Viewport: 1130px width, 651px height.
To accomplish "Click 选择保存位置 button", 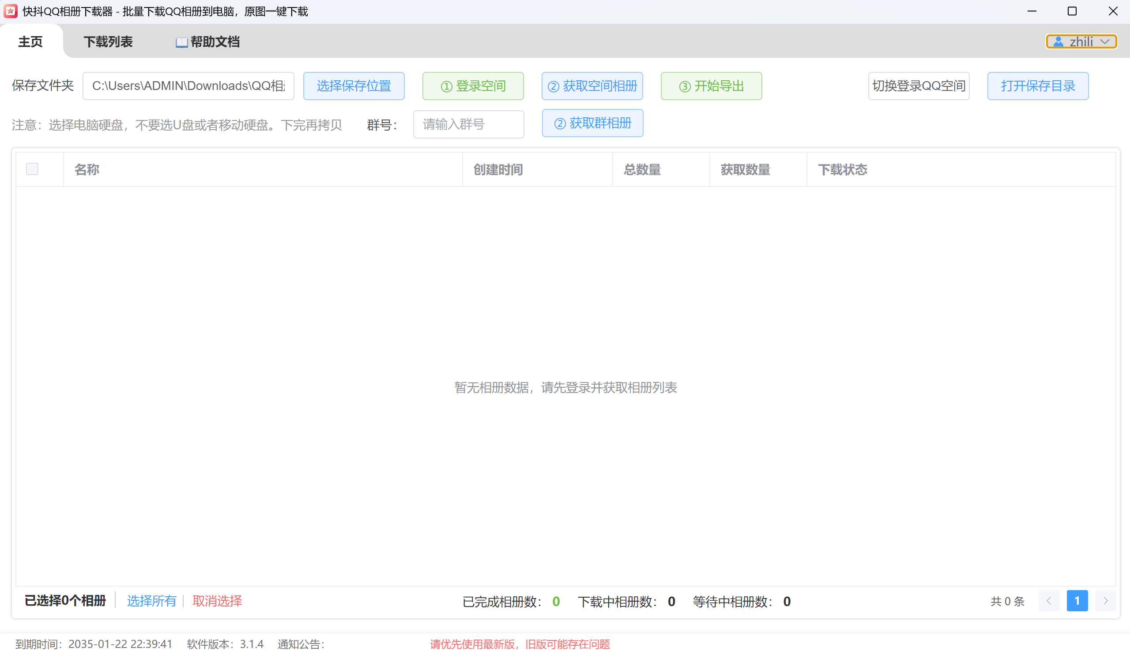I will [354, 86].
